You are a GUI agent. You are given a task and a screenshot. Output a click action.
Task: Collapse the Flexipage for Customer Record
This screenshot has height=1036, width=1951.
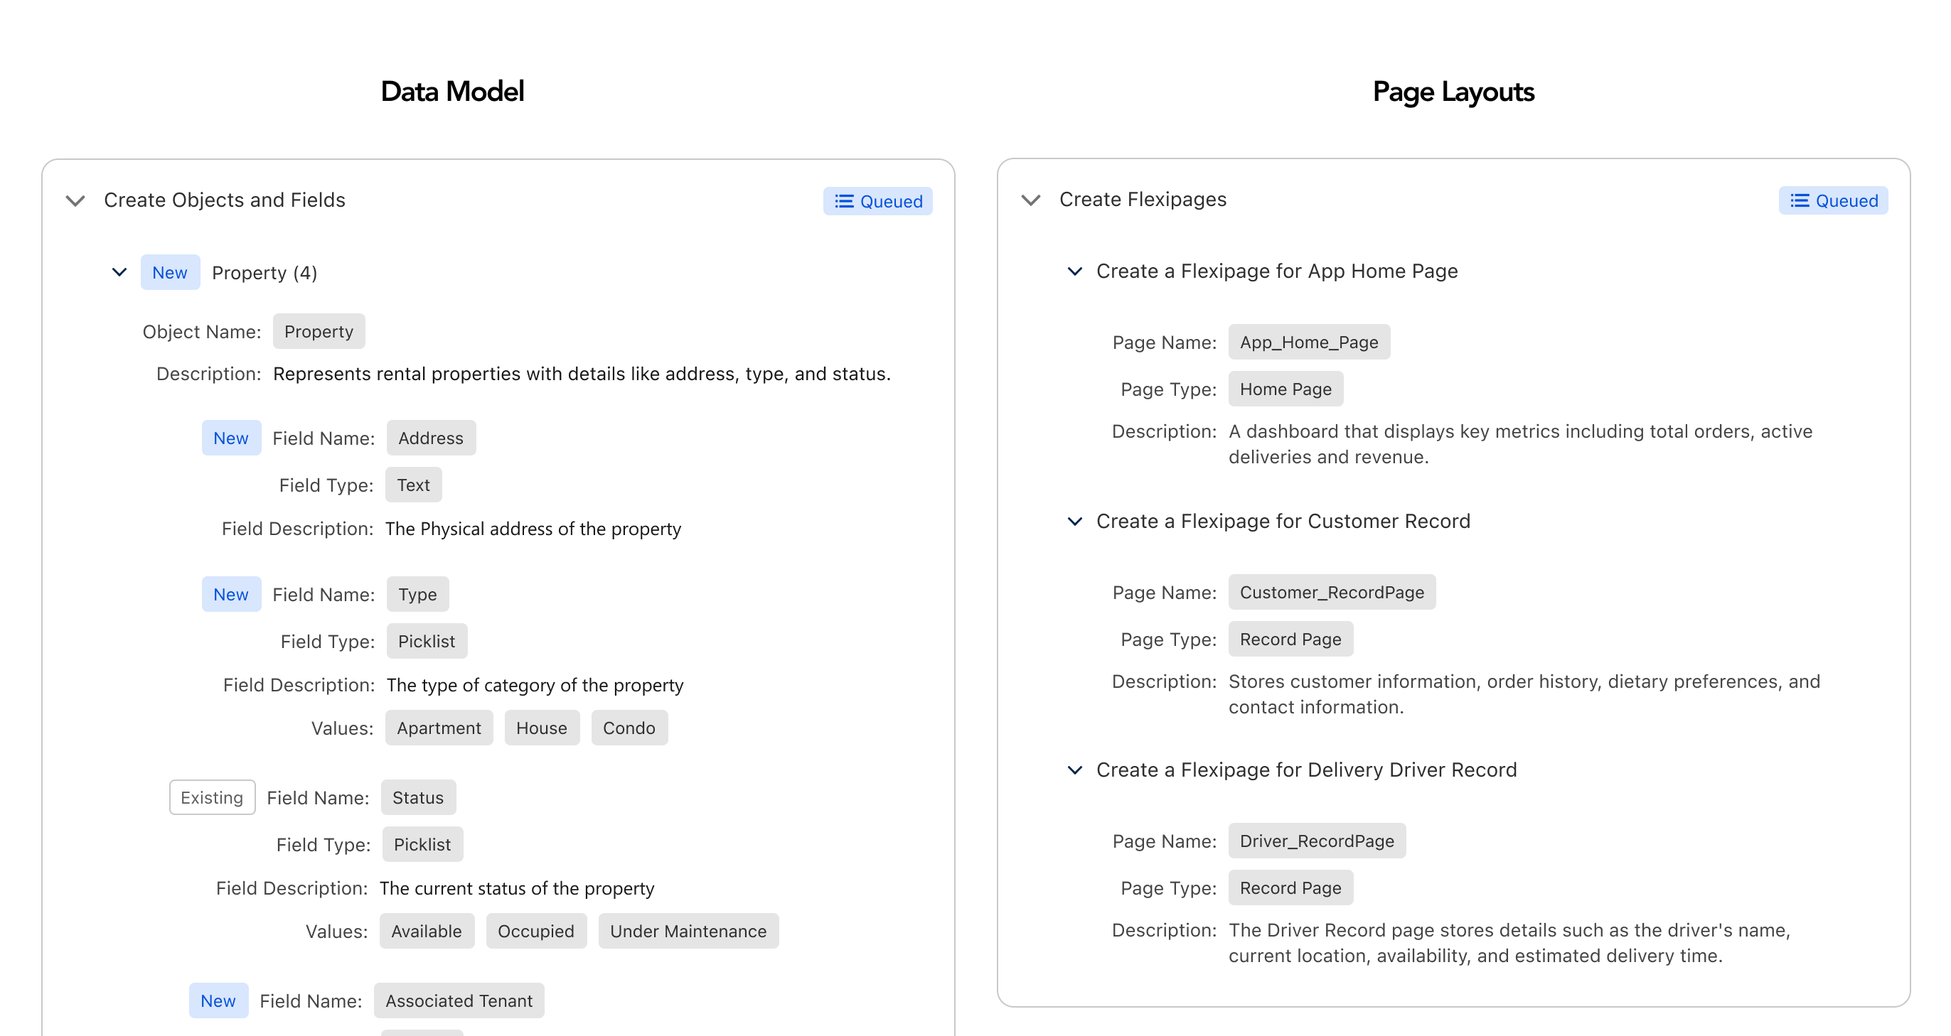[x=1074, y=522]
